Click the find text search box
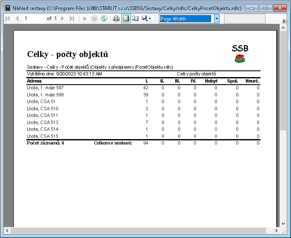291x238 pixels. click(245, 18)
